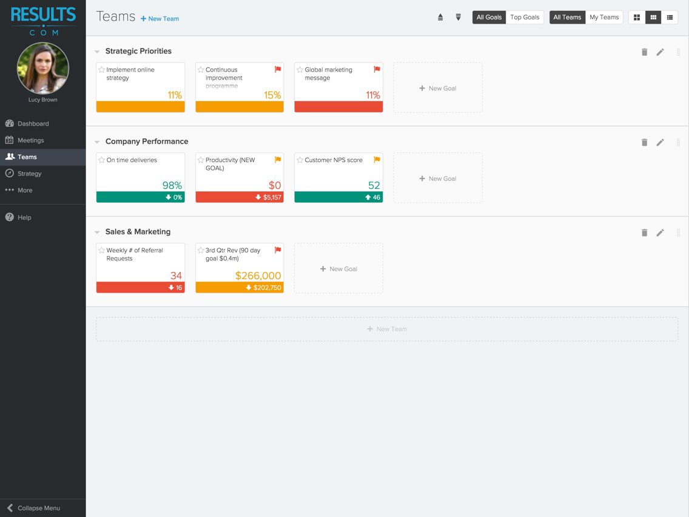Viewport: 689px width, 517px height.
Task: Click the expand all teams arrow icon
Action: coord(459,17)
